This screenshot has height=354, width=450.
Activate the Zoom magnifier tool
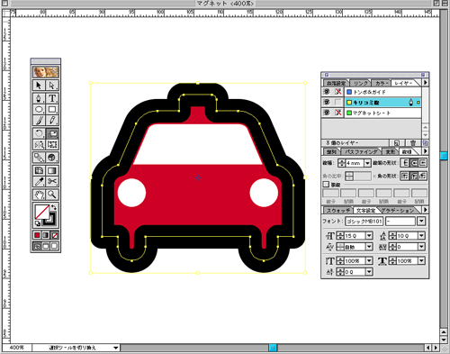click(52, 195)
